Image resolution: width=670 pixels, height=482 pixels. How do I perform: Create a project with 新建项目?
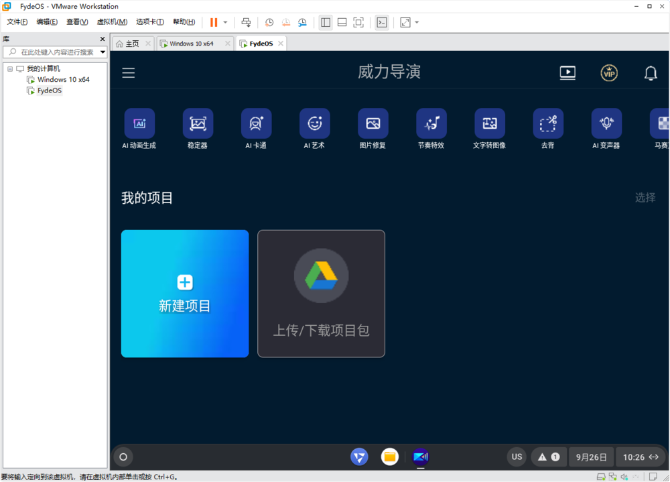coord(185,294)
